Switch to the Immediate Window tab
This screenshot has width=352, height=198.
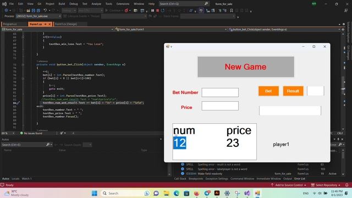click(268, 179)
